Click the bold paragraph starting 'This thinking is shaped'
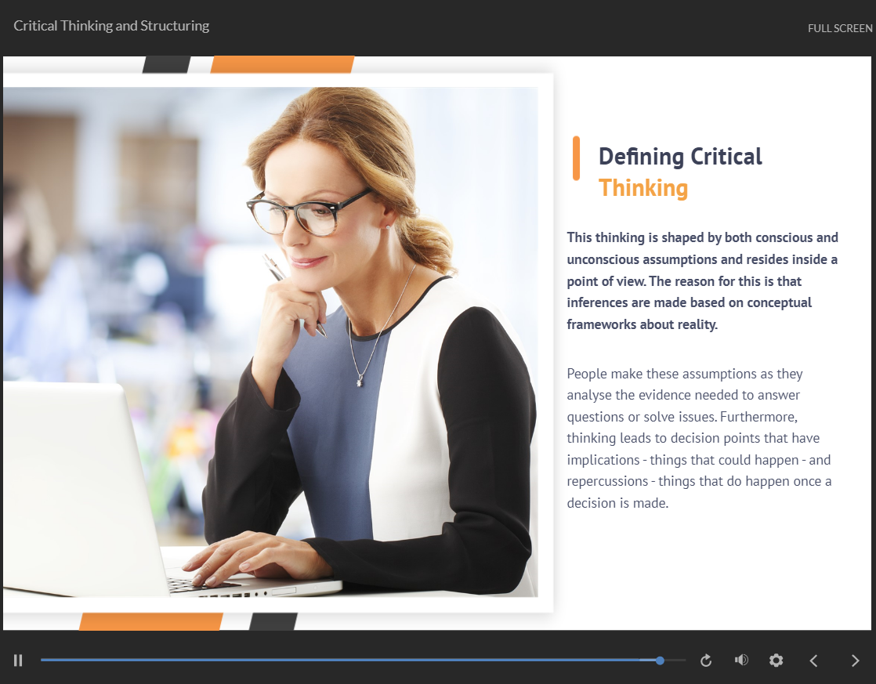This screenshot has height=684, width=876. tap(703, 280)
